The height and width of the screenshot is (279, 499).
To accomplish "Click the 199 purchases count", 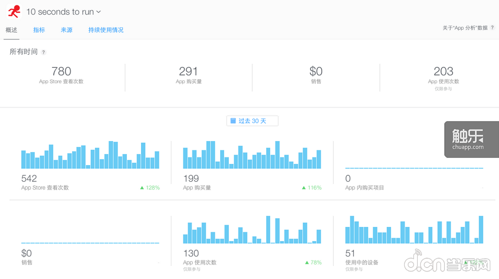I will [191, 179].
